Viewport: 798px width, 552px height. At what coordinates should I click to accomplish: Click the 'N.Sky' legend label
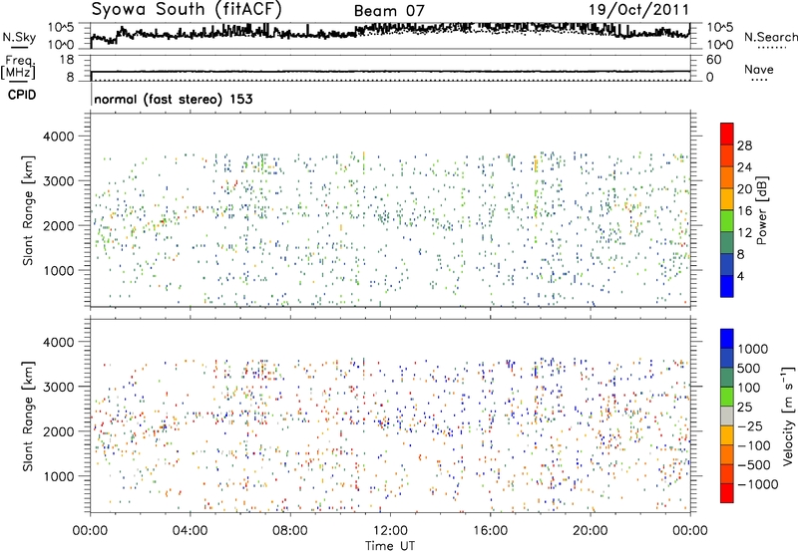point(19,37)
